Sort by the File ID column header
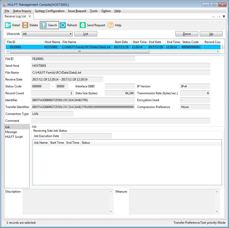 click(24, 42)
